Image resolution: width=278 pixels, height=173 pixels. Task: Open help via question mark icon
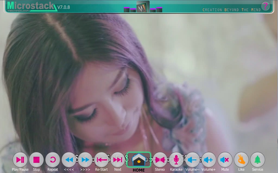(x=266, y=6)
